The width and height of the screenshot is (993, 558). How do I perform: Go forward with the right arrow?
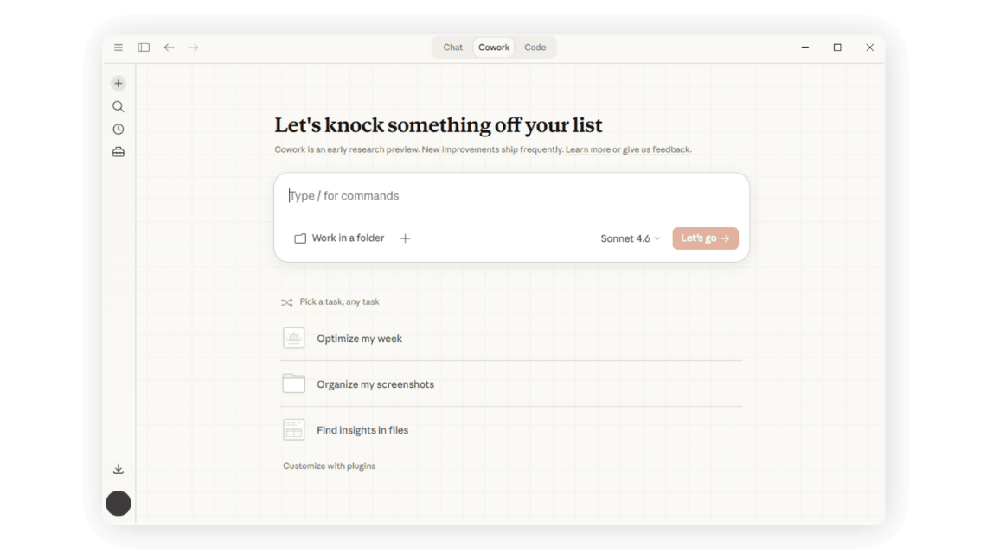(193, 48)
